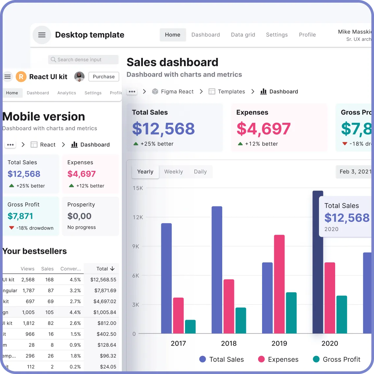Screen dimensions: 374x374
Task: Switch to the Data grid tab
Action: tap(243, 35)
